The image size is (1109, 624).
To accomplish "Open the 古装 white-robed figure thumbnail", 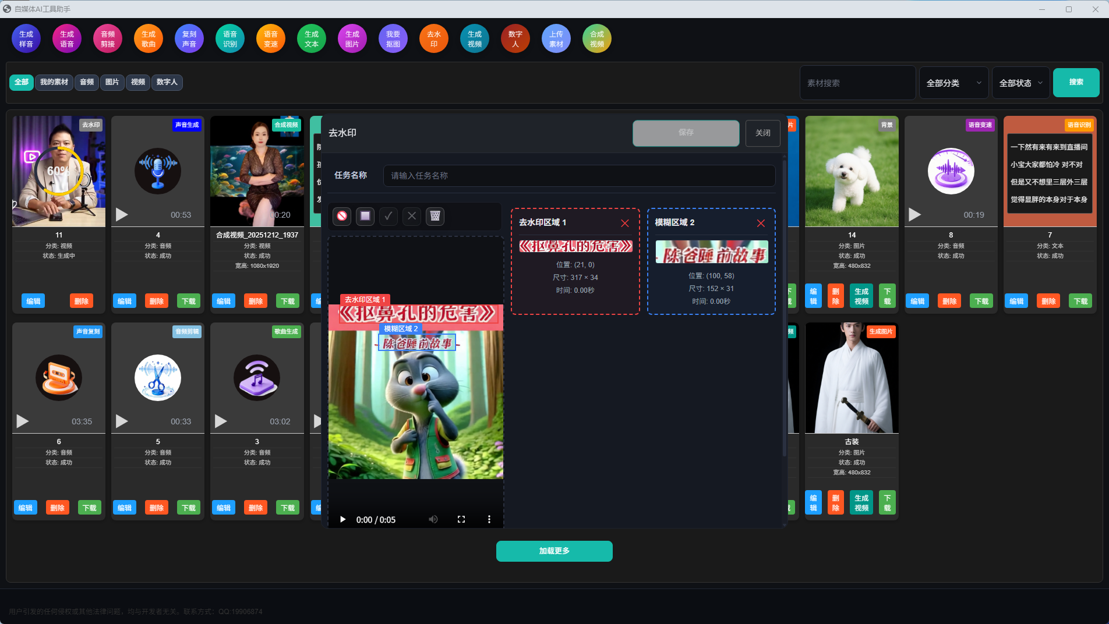I will [852, 378].
